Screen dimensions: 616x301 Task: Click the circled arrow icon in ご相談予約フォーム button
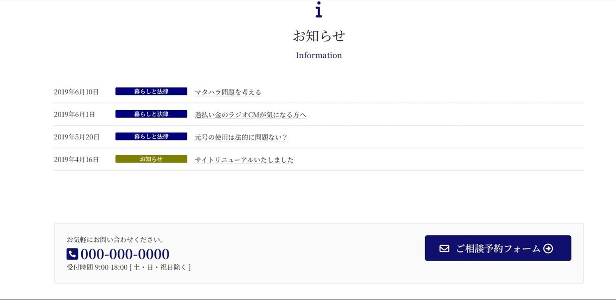coord(548,248)
